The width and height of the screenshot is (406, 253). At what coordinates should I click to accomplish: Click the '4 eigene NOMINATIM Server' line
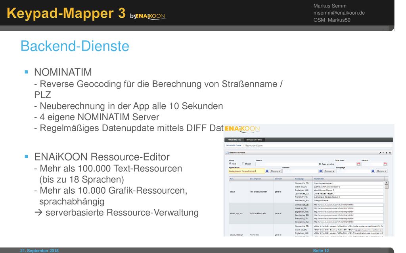click(97, 117)
